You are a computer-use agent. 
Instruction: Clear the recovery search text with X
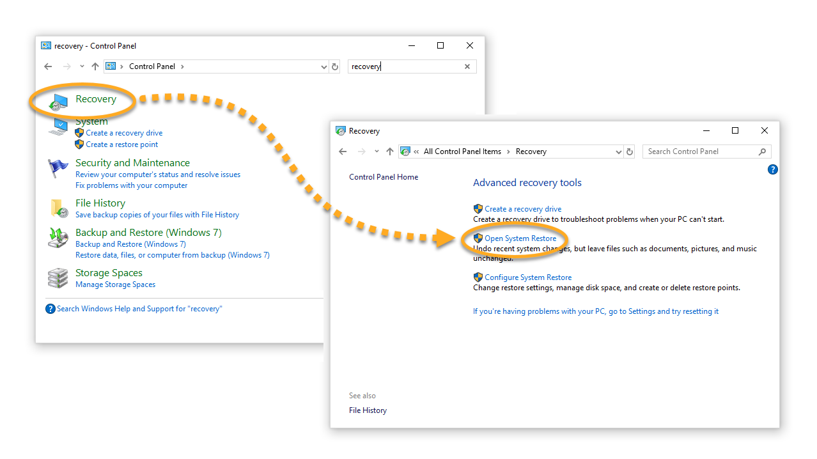tap(467, 66)
